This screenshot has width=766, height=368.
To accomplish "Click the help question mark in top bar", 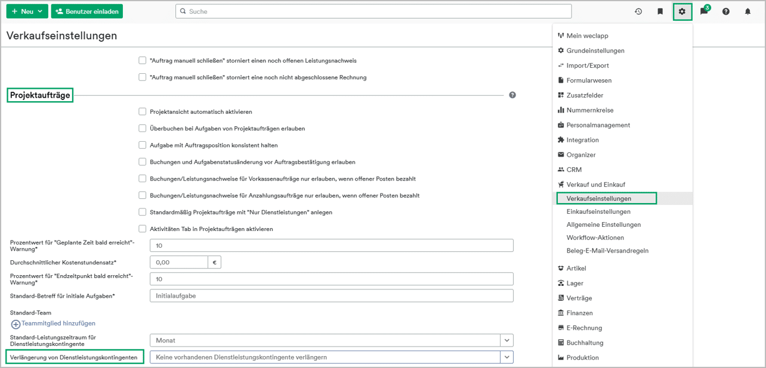I will click(726, 11).
